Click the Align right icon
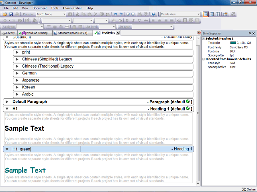 165,20
